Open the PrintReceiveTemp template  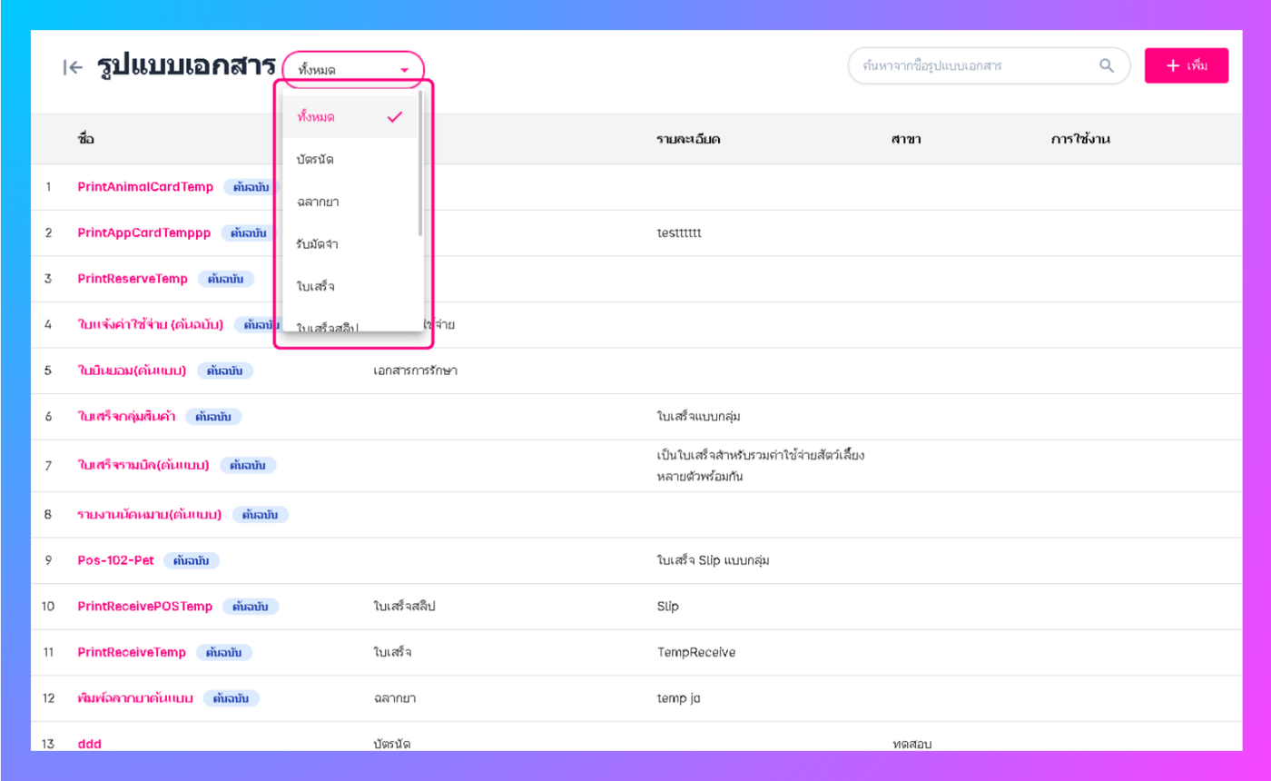[132, 652]
